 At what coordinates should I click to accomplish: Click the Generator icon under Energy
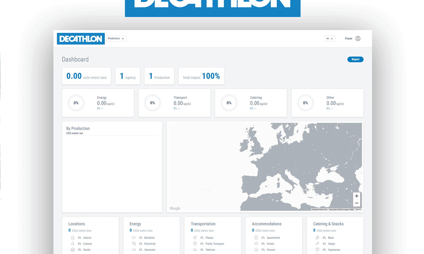(x=134, y=250)
